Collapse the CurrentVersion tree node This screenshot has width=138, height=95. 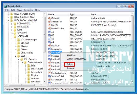click(22, 62)
